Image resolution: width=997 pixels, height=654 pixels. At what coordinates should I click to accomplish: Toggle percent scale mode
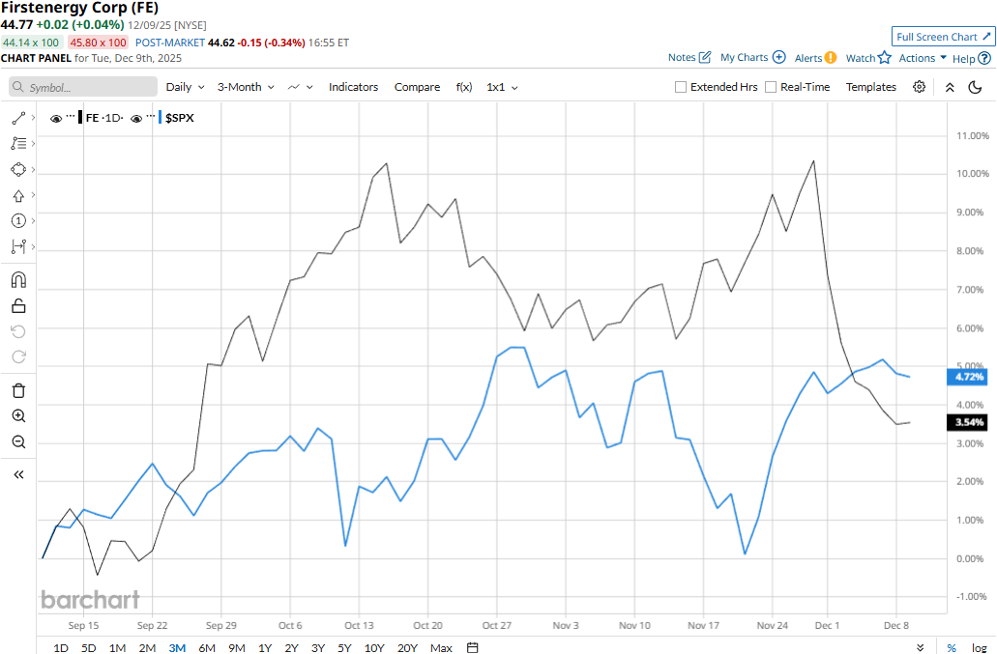(x=952, y=647)
